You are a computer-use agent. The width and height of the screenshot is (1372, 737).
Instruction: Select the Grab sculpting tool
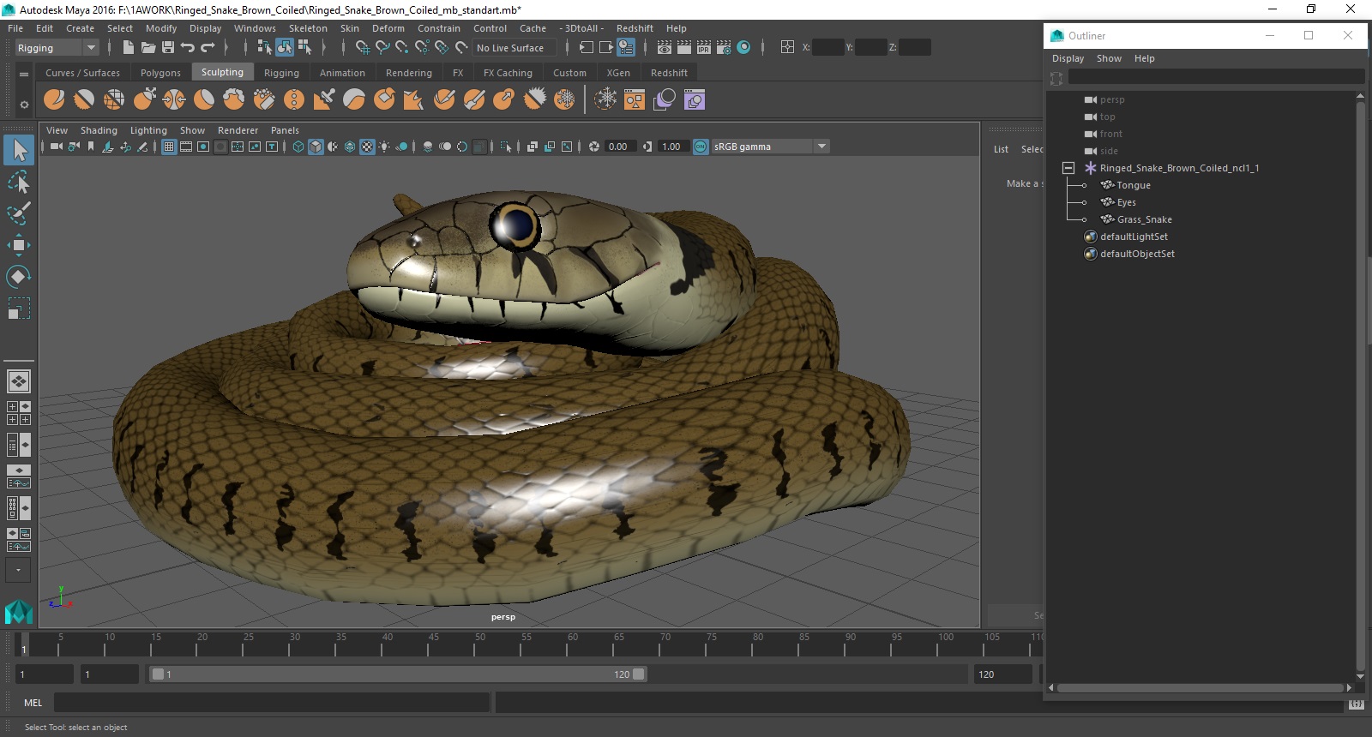point(144,100)
